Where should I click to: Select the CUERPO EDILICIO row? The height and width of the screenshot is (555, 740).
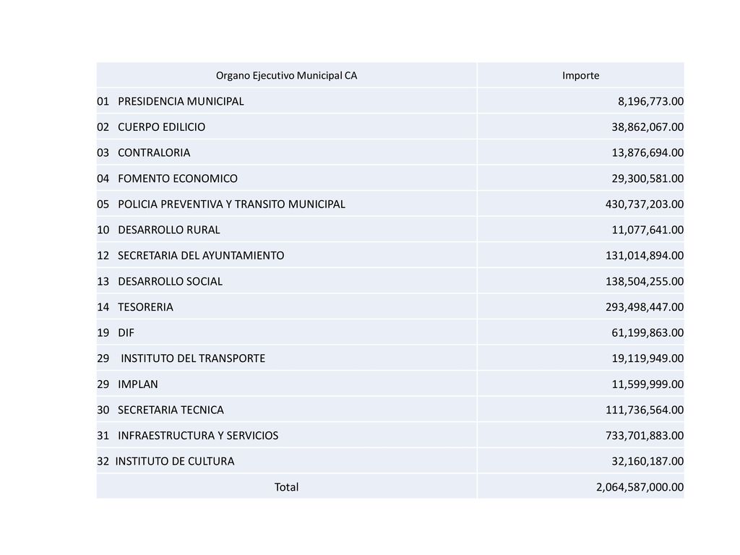[390, 127]
